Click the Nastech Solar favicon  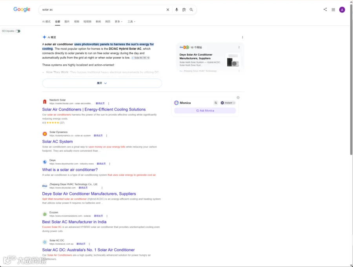pos(45,102)
